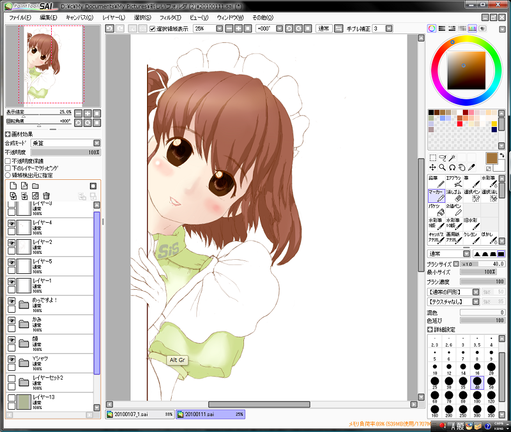
Task: Show the color wheel panel
Action: 432,29
